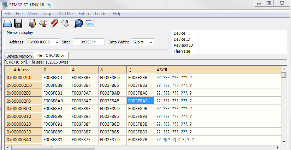Click cell F003F8A1
This screenshot has height=150, width=291.
pos(56,108)
